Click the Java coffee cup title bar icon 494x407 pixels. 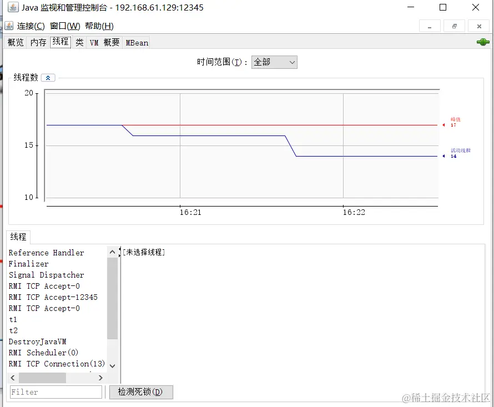[12, 7]
